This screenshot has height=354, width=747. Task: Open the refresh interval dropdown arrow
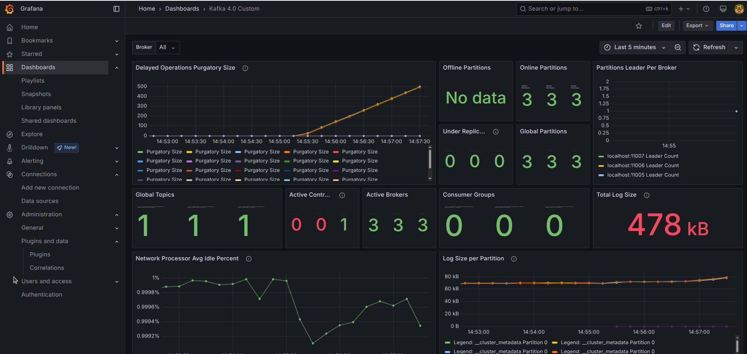pos(736,47)
